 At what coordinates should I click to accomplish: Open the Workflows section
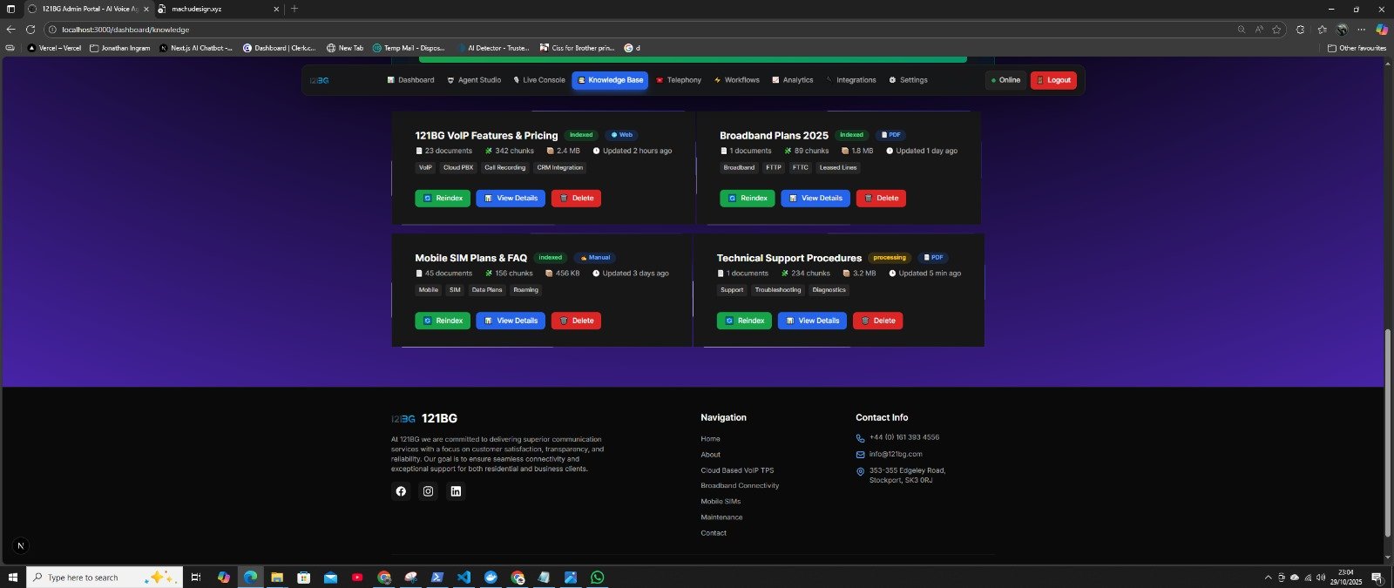pos(736,80)
